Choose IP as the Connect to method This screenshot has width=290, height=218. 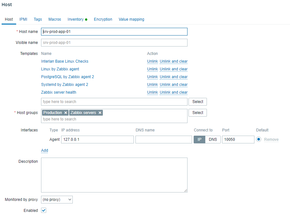(x=199, y=140)
